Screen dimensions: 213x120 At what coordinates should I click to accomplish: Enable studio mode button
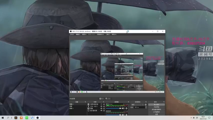point(157,112)
